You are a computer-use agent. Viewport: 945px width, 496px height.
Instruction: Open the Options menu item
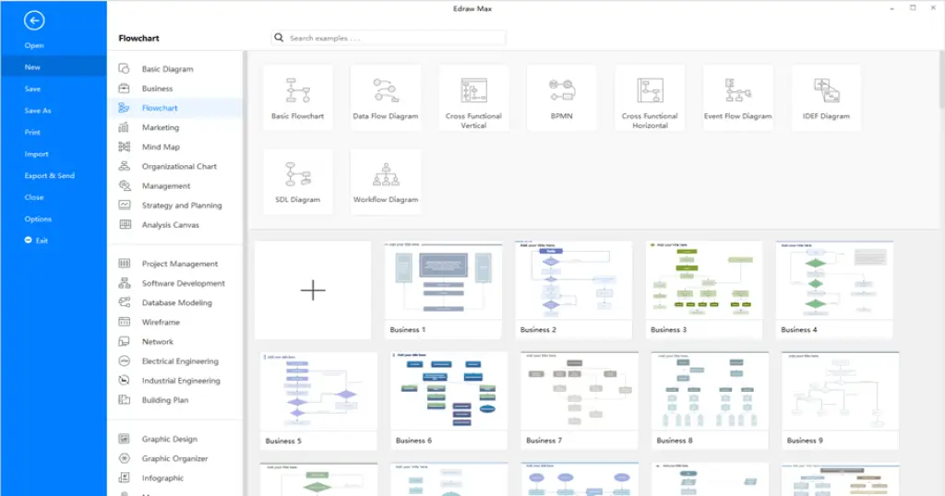pos(38,219)
